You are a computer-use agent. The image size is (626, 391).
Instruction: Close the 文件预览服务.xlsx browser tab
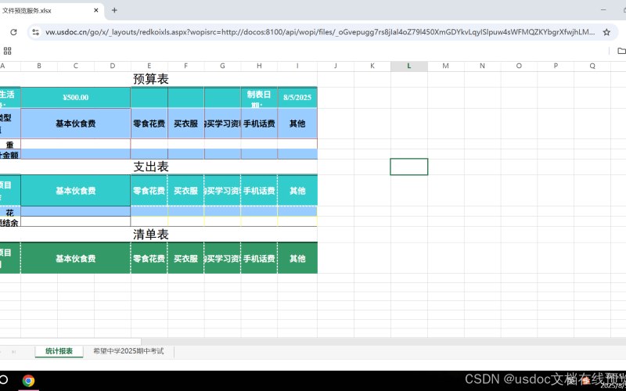pyautogui.click(x=95, y=10)
